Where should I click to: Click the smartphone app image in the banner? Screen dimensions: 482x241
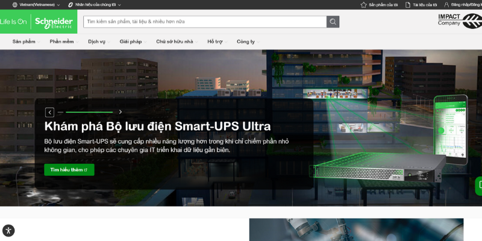451,130
